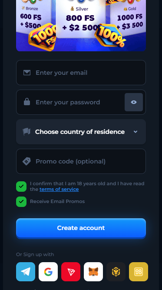Click the yellow wallet icon at far right

point(139,271)
